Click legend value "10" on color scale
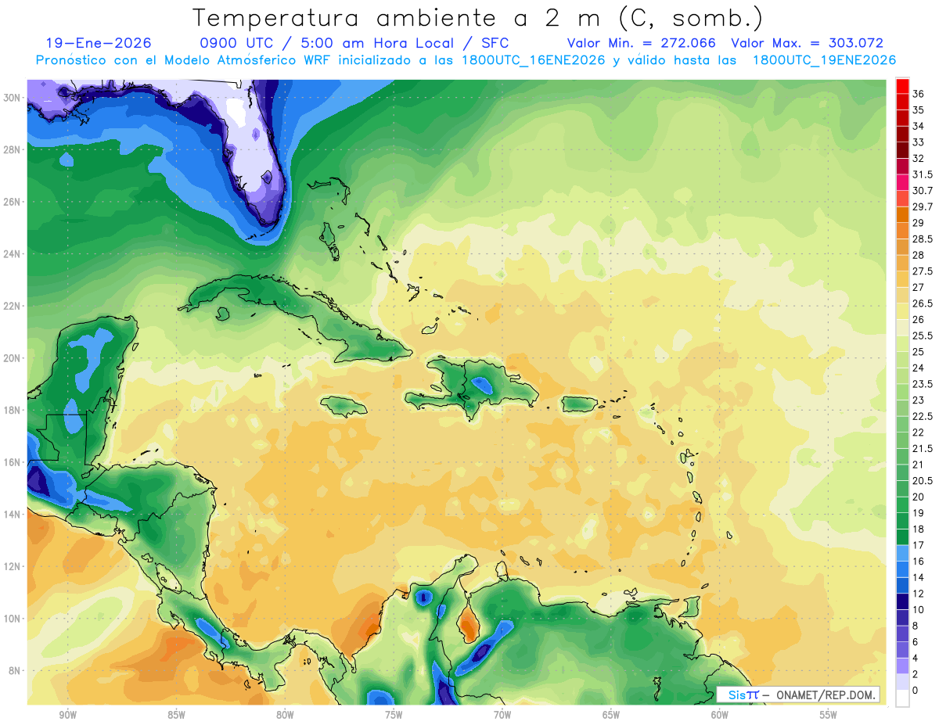939x725 pixels. 918,609
